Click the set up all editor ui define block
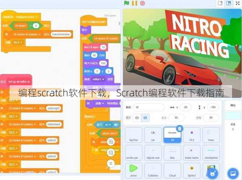This screenshot has height=180, width=242. 16,82
